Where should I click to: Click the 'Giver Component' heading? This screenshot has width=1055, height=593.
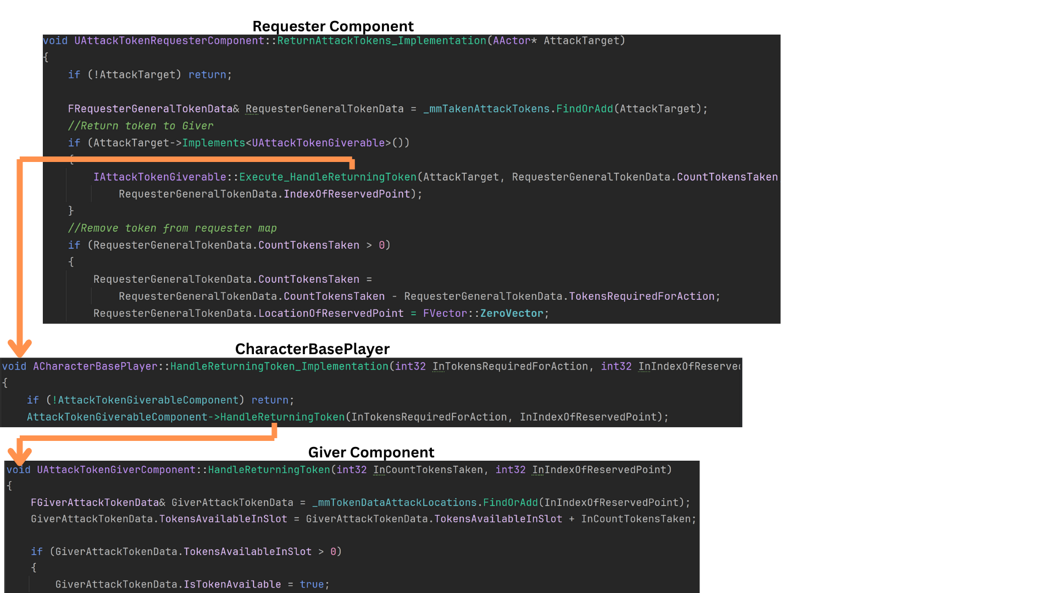click(371, 452)
